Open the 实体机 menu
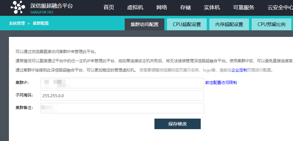This screenshot has width=293, height=141. pos(212,8)
